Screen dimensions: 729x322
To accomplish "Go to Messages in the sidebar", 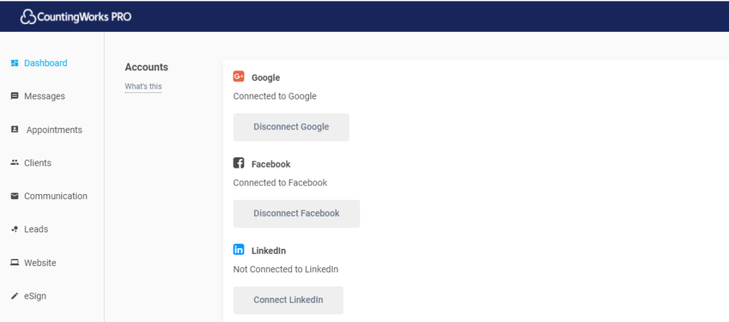I will click(45, 96).
